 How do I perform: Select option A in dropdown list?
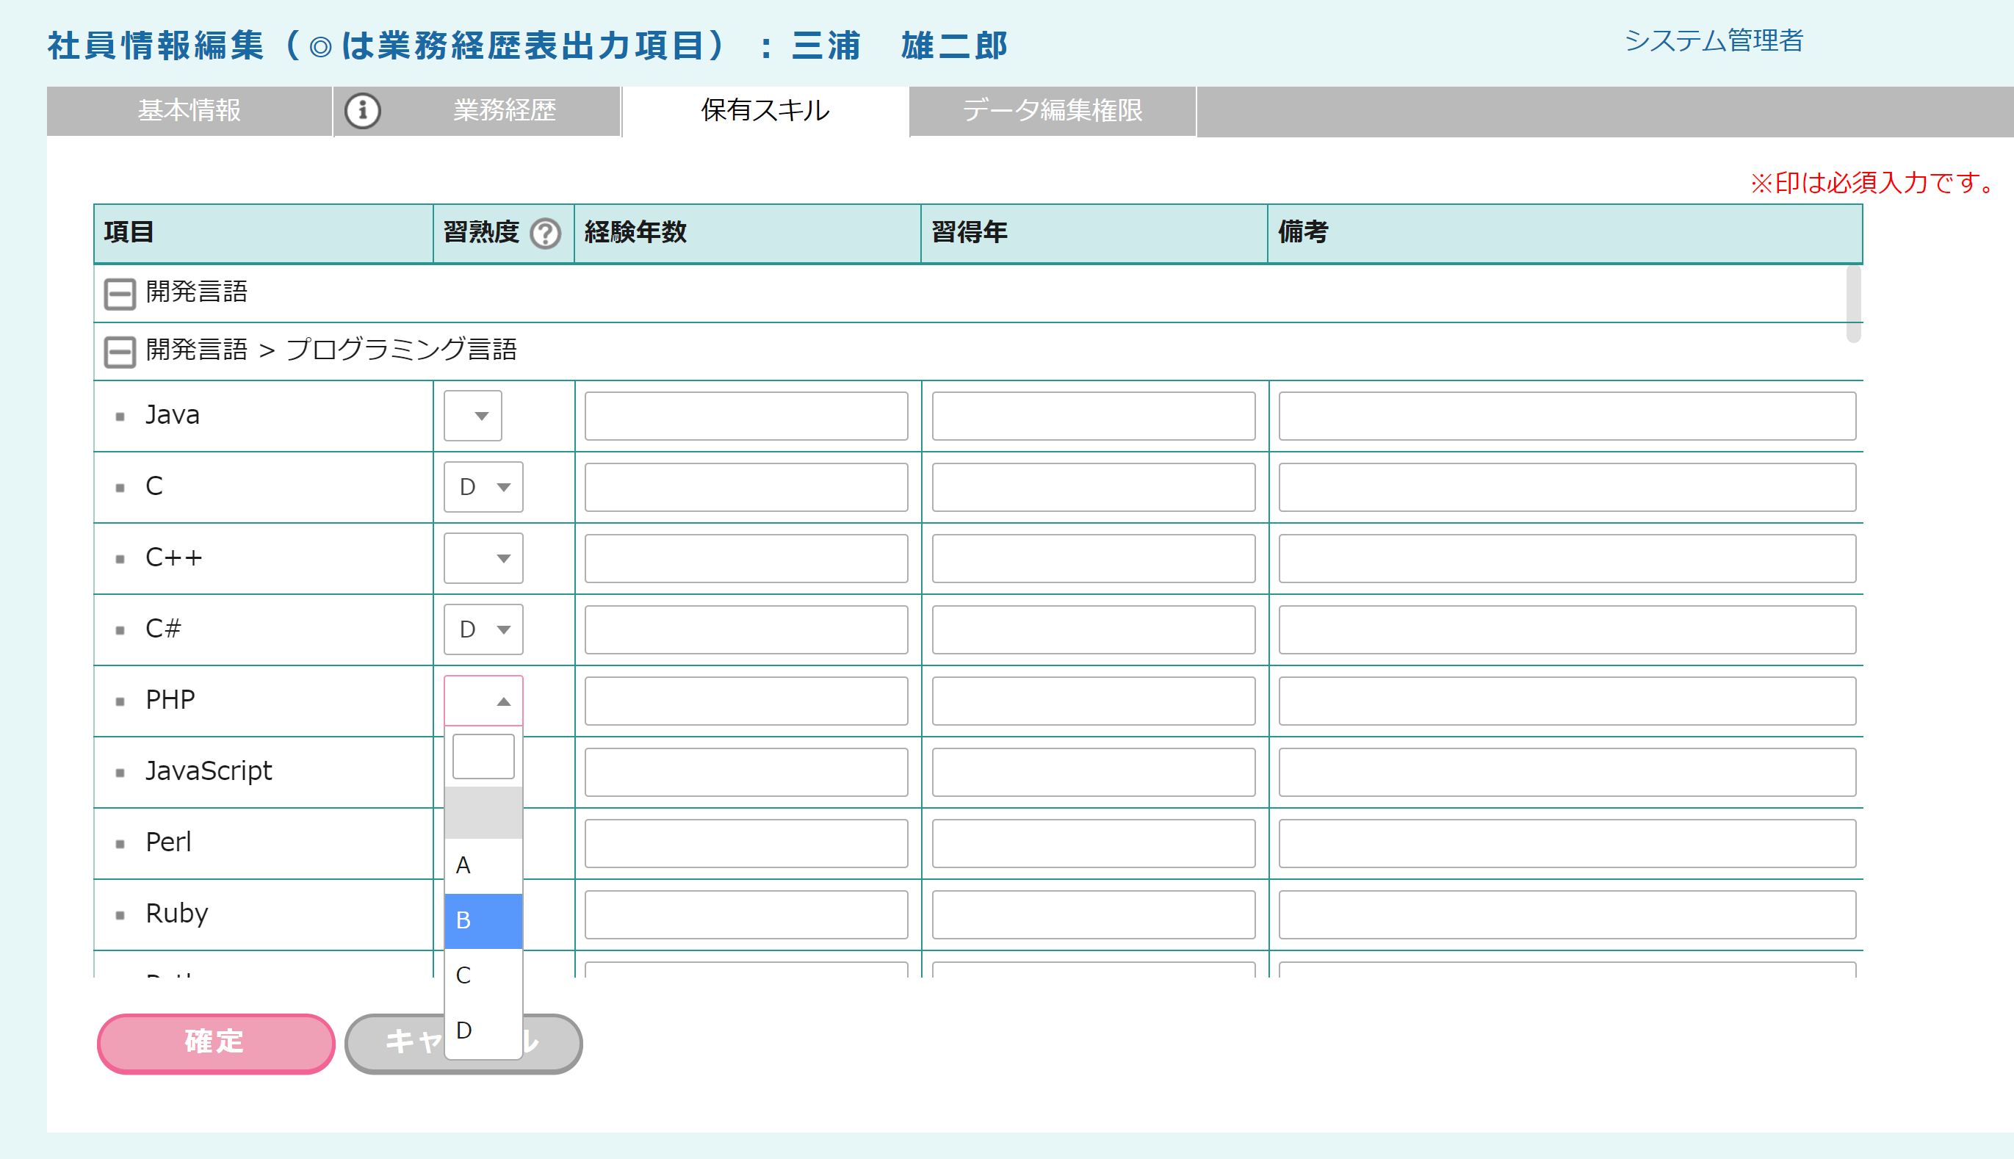[483, 865]
